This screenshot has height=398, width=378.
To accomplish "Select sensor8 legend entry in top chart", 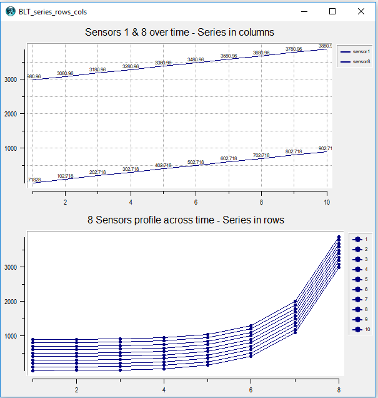I will (356, 62).
